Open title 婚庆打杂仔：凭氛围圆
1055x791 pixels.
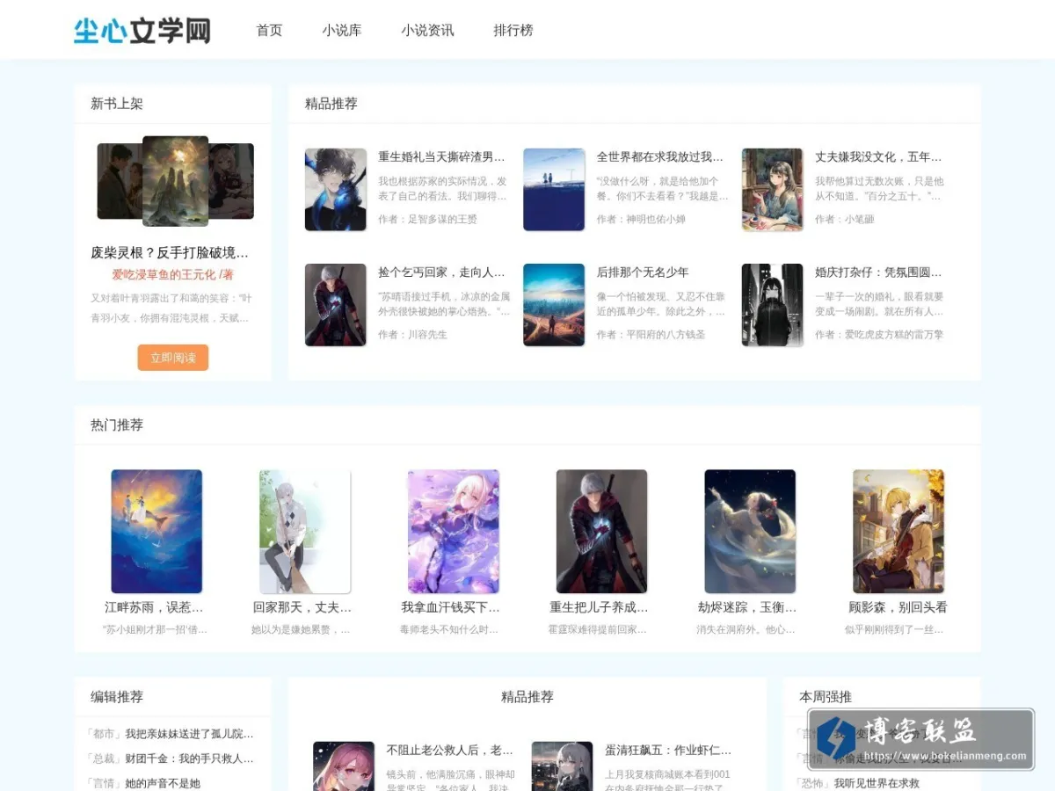878,272
